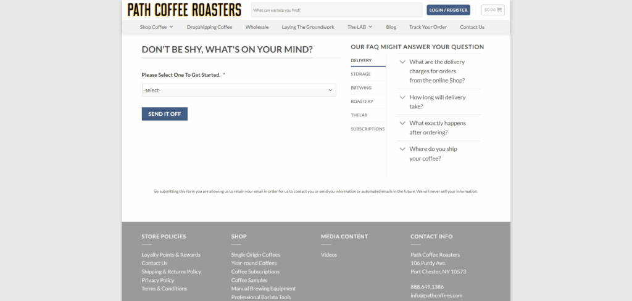Expand 'Where do you ship your coffee?' question
The width and height of the screenshot is (632, 301).
438,153
